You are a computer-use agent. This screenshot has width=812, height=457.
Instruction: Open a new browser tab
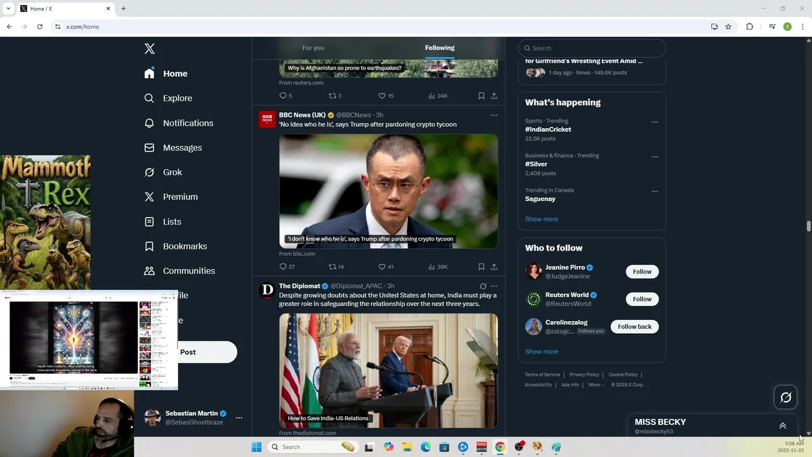click(x=123, y=8)
